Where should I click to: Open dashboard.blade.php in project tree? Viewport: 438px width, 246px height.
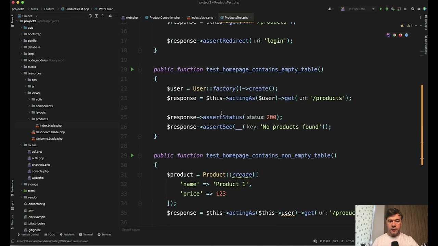point(48,132)
